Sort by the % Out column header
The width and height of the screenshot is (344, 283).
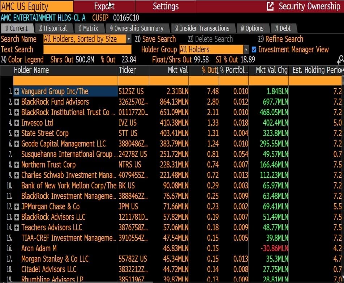(x=204, y=70)
